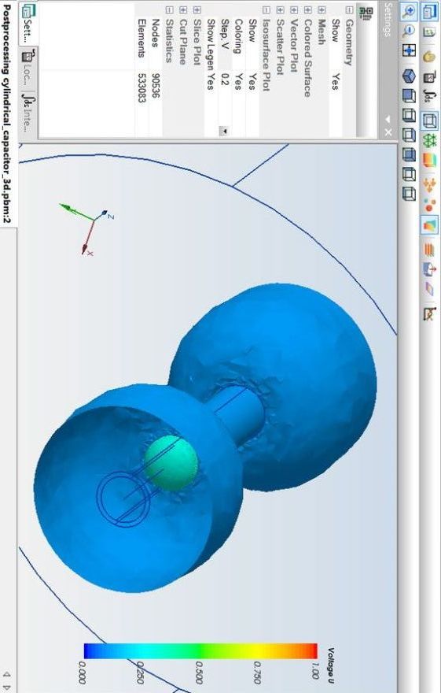Click the legend tick label 0.500
Viewport: 441px width, 693px height.
click(x=199, y=673)
